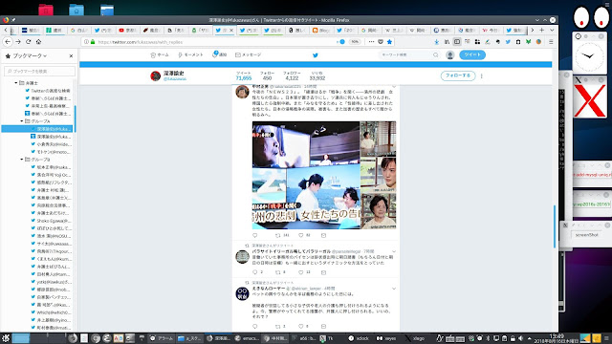Click the Twitter search magnifier icon
Image resolution: width=612 pixels, height=344 pixels.
pyautogui.click(x=436, y=55)
